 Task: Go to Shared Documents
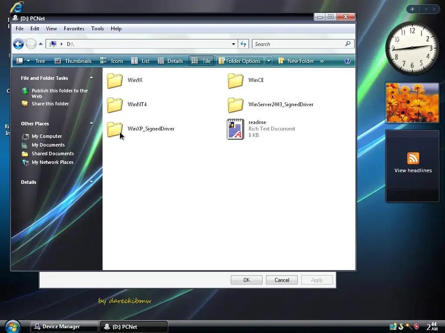pos(53,153)
